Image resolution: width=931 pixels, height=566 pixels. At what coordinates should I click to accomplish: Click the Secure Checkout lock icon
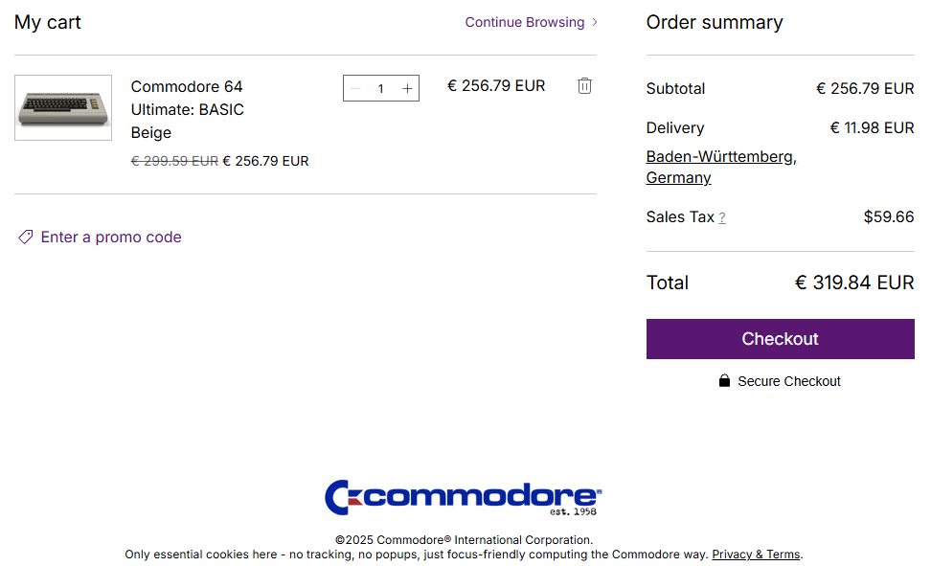coord(724,381)
